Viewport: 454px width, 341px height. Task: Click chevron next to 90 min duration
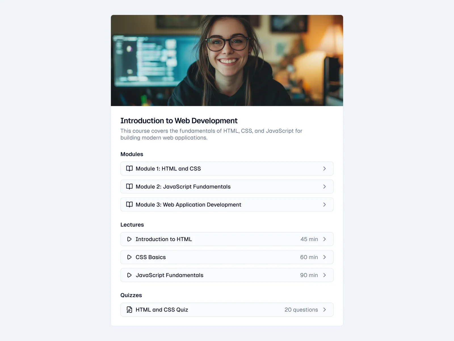tap(324, 275)
